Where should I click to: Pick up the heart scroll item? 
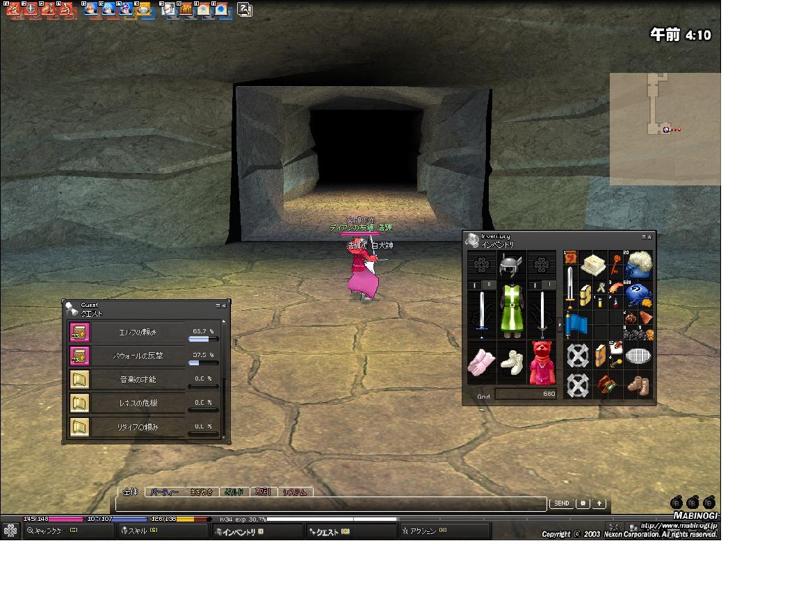click(570, 257)
